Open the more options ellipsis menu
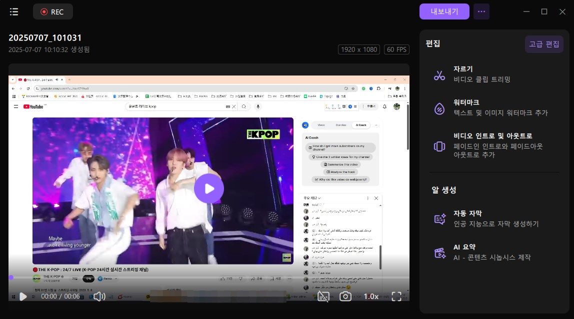Image resolution: width=574 pixels, height=319 pixels. click(x=481, y=11)
